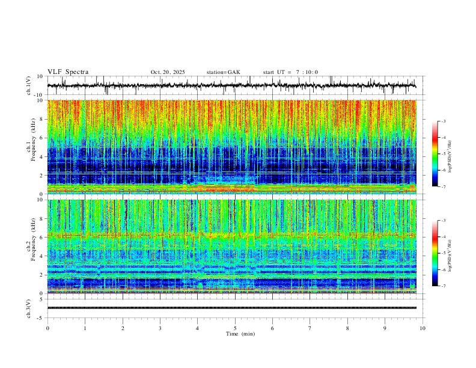The height and width of the screenshot is (368, 476).
Task: Click the 'start UT = 7 : 10: 0' text
Action: point(290,72)
